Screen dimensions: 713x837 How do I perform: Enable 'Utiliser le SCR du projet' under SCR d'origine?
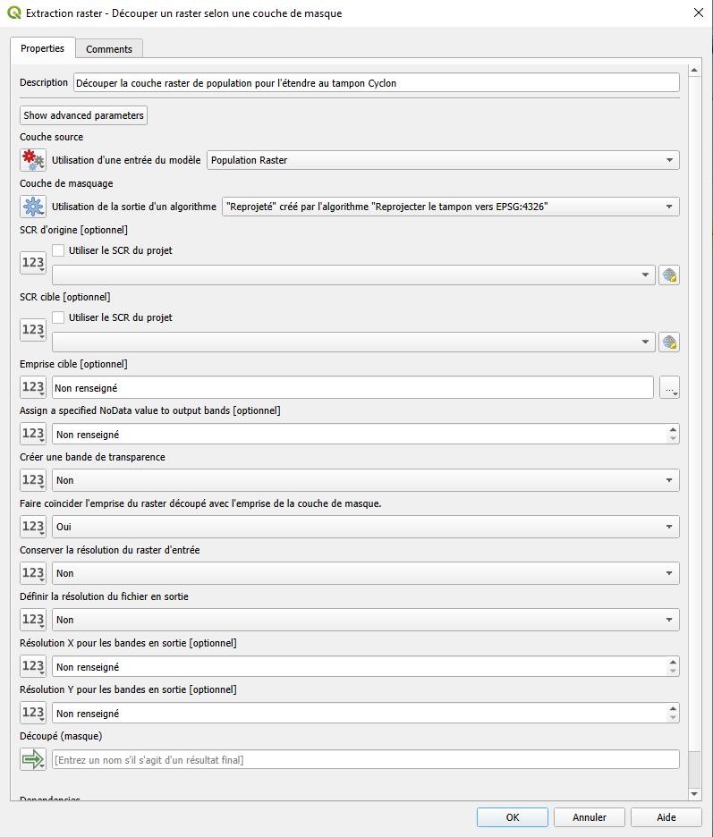[59, 251]
